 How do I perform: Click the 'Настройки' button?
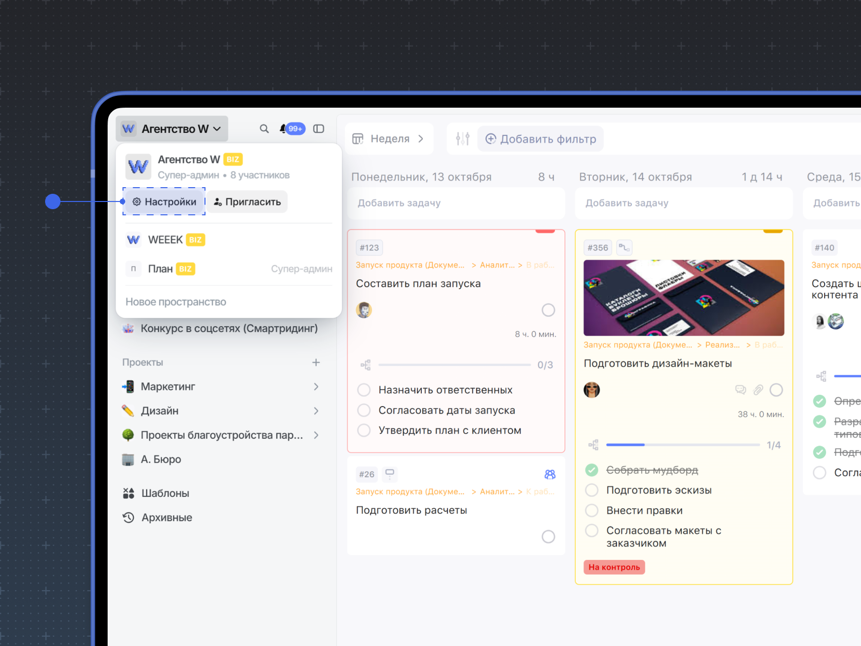point(165,202)
